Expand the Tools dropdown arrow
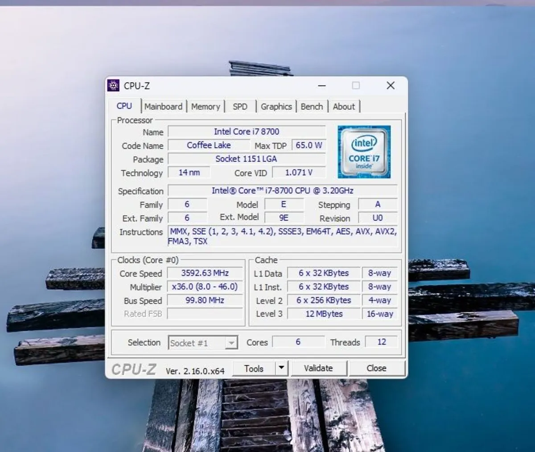 click(281, 369)
